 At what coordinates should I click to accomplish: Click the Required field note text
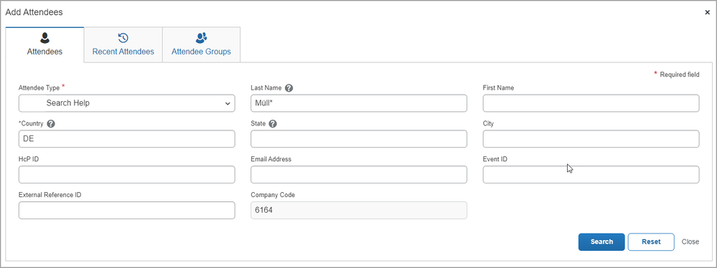pyautogui.click(x=680, y=75)
